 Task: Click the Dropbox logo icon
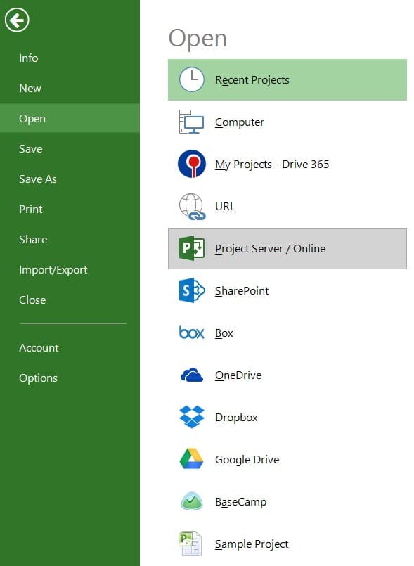(x=192, y=417)
